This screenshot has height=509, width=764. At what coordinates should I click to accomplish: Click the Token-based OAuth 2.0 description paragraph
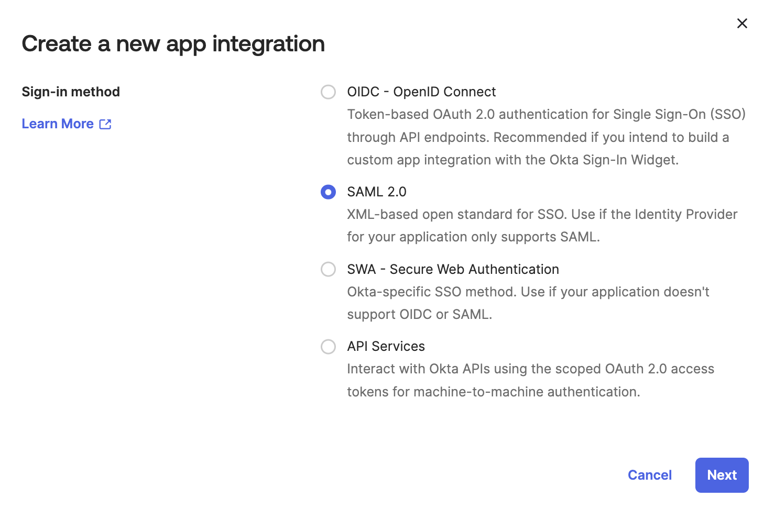point(547,137)
